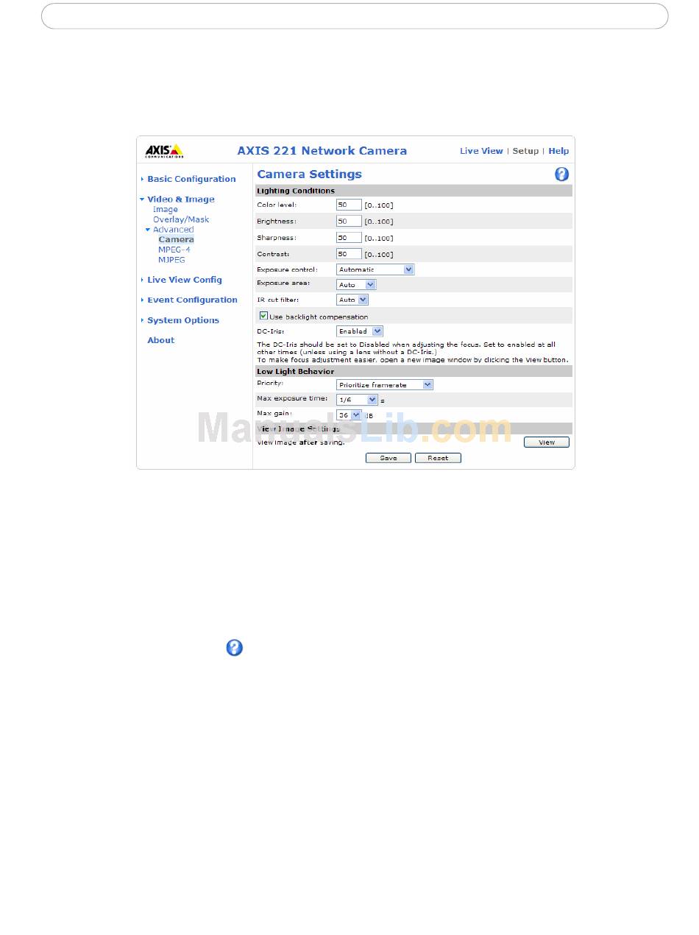
Task: Click the Save button
Action: coord(388,458)
